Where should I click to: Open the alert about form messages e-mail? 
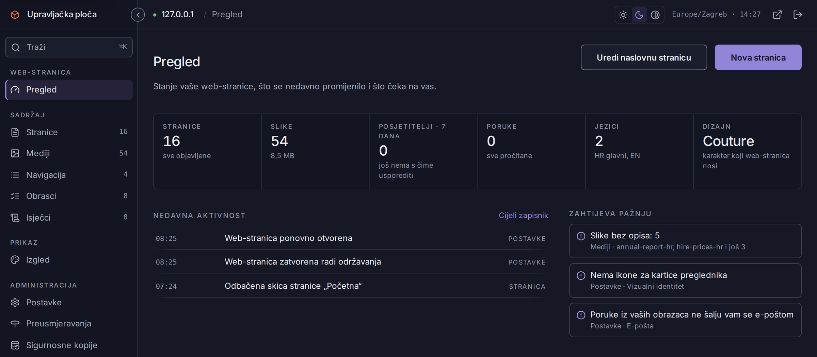click(x=685, y=320)
